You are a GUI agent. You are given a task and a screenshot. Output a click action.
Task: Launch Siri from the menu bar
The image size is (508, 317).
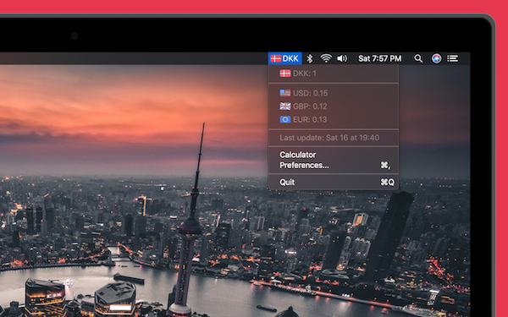(x=436, y=58)
